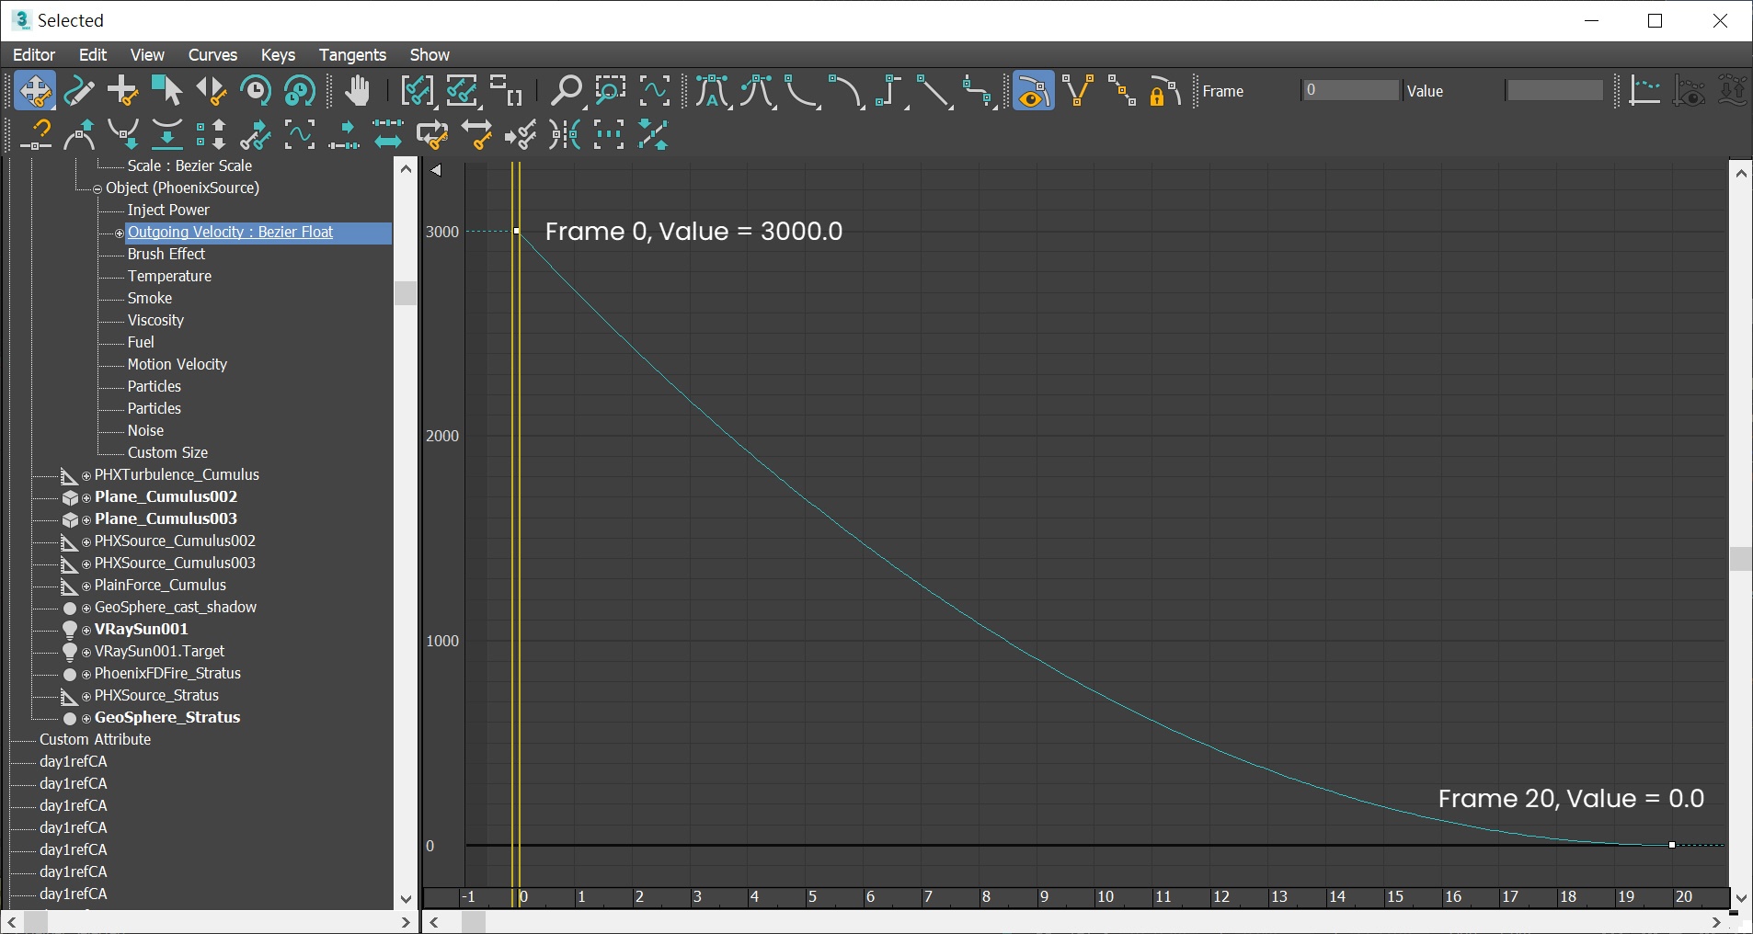The image size is (1753, 934).
Task: Activate the Retime tool with the single clock
Action: (x=255, y=91)
